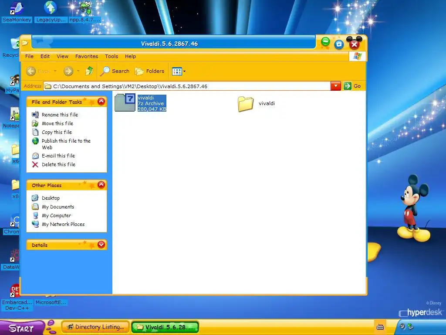
Task: Click the red X delete icon
Action: pos(35,164)
